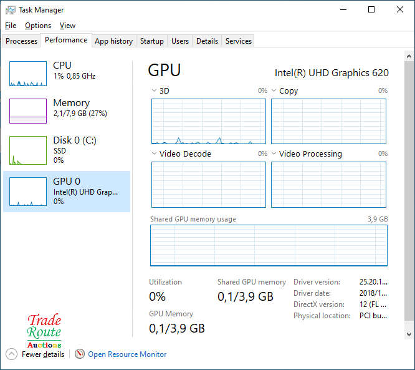Open the Video Processing graph dropdown
Screen dimensions: 415x370
(274, 154)
